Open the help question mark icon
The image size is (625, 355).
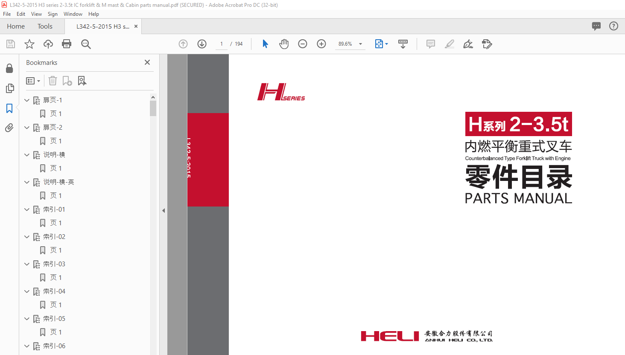[x=613, y=26]
